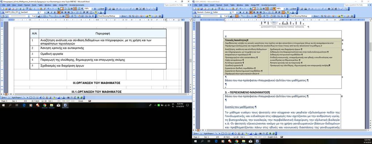The width and height of the screenshot is (372, 144).
Task: Click the Italic icon in right Word window
Action: (244, 12)
